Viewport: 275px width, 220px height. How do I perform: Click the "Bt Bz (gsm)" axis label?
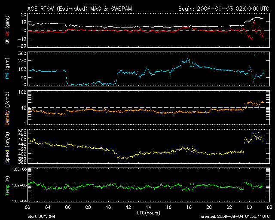7,30
